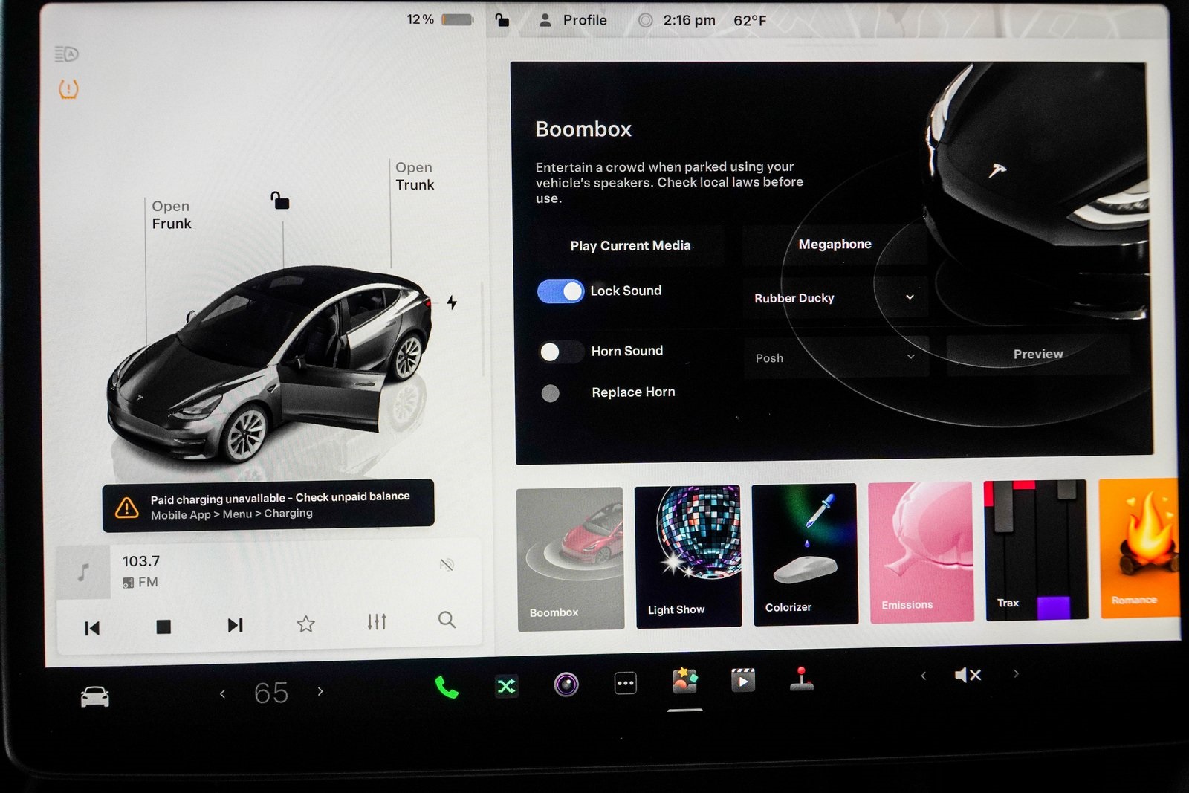Unmute the volume speaker icon
1189x793 pixels.
[x=968, y=675]
